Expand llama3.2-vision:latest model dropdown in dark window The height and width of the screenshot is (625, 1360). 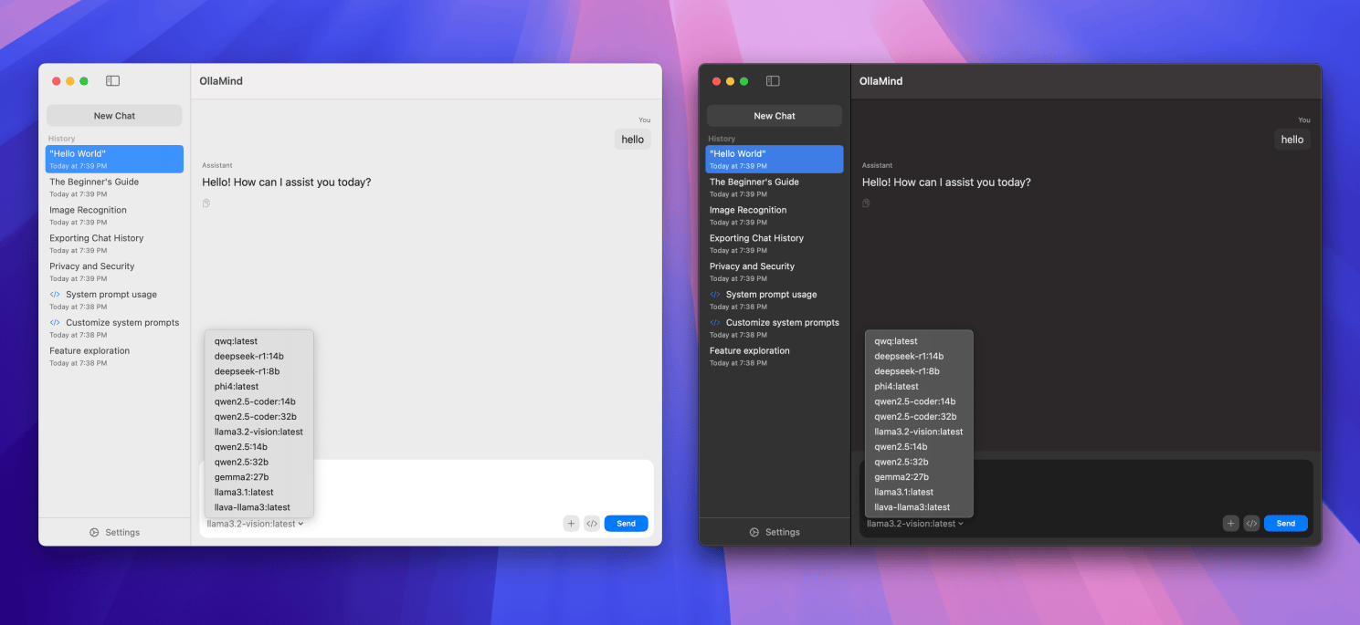coord(915,524)
